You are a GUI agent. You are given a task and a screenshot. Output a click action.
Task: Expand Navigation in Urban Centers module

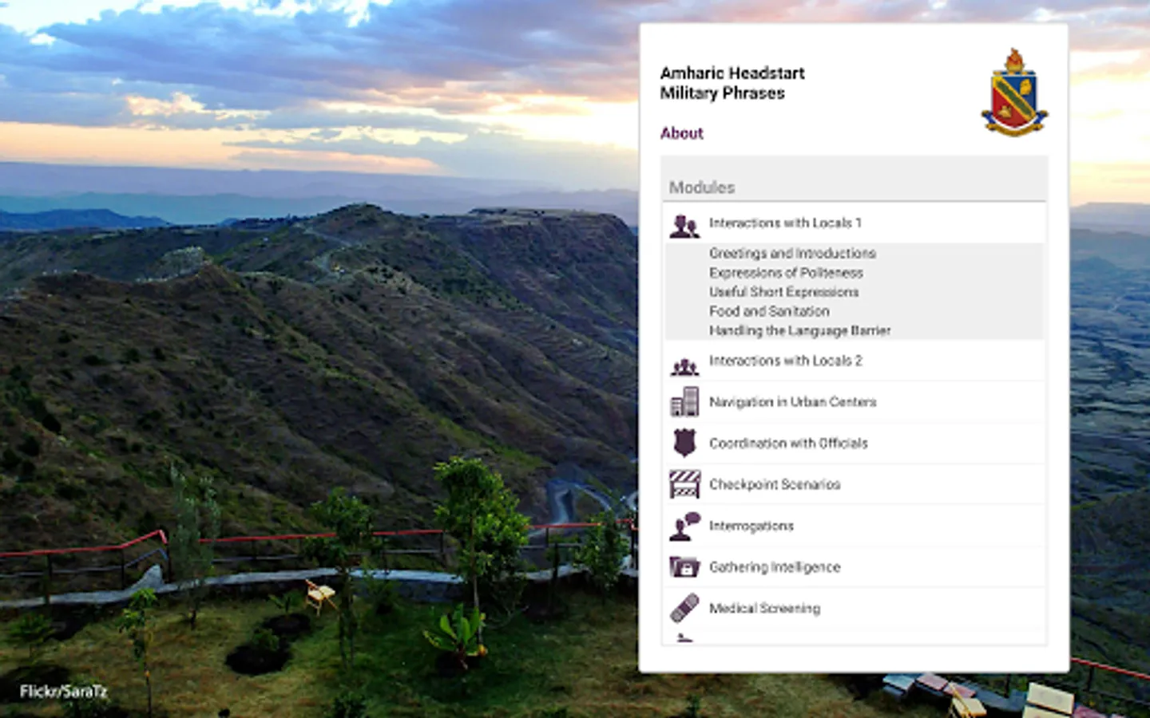click(854, 402)
